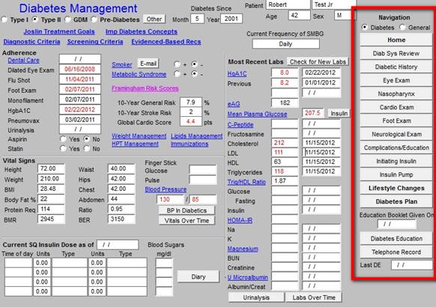Click Labs Over Time button
The height and width of the screenshot is (307, 436).
[x=314, y=297]
